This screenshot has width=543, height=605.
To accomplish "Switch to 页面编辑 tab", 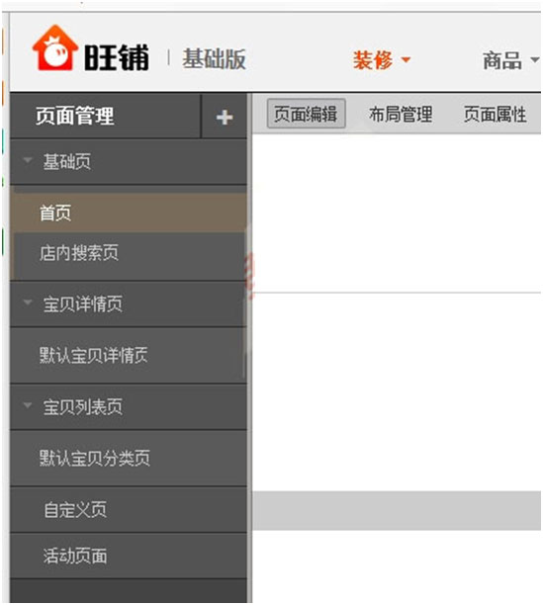I will [306, 114].
